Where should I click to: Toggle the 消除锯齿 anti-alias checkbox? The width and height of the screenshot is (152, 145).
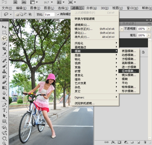click(x=58, y=14)
